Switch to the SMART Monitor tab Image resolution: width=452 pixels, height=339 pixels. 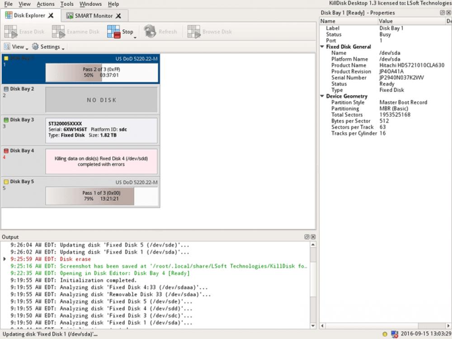click(93, 15)
